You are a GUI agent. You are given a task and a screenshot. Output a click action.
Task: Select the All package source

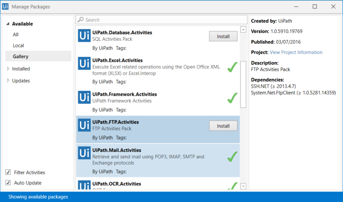15,34
